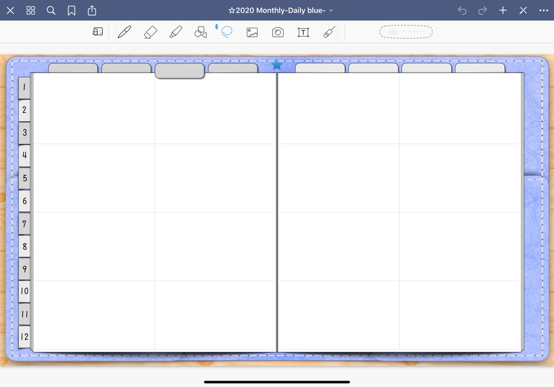Toggle read-only pen mode icon
This screenshot has height=387, width=554.
(x=523, y=11)
